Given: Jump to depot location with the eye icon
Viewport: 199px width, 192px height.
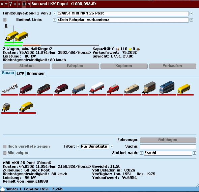Looking at the screenshot, I should coord(24,4).
